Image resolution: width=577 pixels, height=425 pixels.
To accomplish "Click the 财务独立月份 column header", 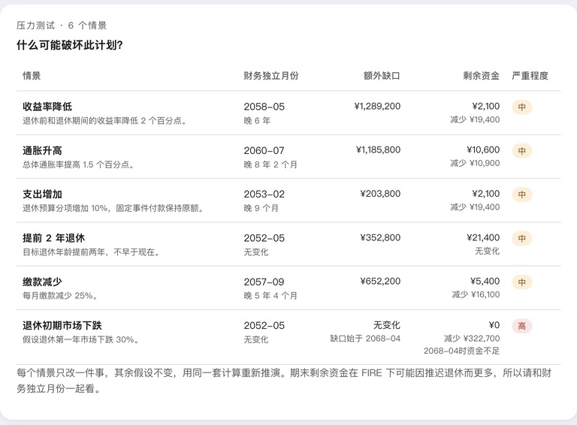I will (x=270, y=76).
